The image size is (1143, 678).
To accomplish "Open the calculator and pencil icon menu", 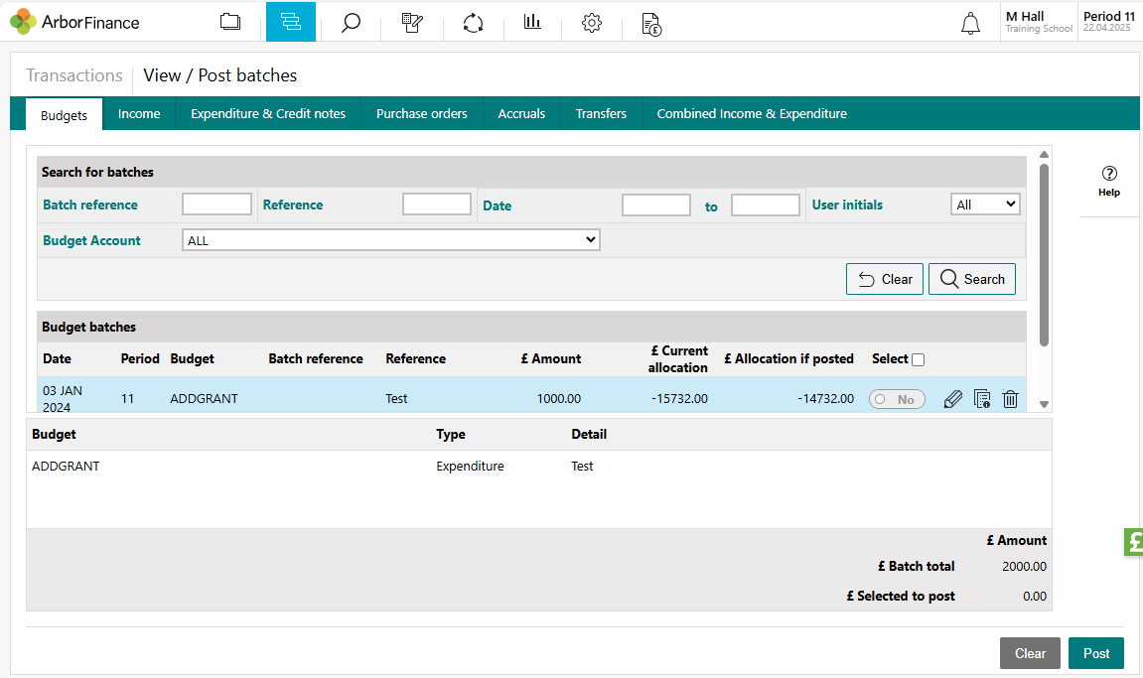I will pos(412,22).
